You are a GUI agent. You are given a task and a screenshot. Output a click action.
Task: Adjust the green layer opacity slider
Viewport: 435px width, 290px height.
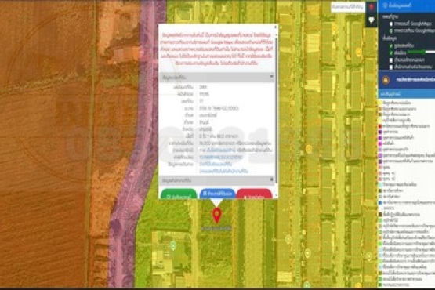tap(421, 52)
